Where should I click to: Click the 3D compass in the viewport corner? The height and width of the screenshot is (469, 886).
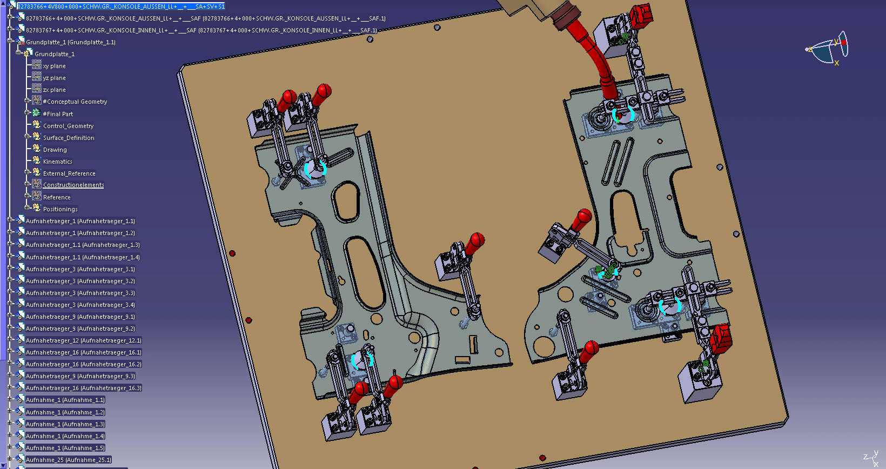click(827, 48)
